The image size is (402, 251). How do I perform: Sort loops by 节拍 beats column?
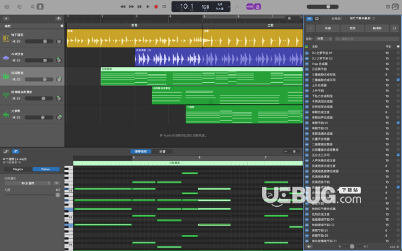(389, 47)
